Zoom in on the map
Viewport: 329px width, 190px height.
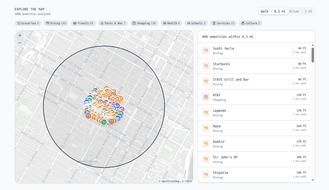click(20, 35)
